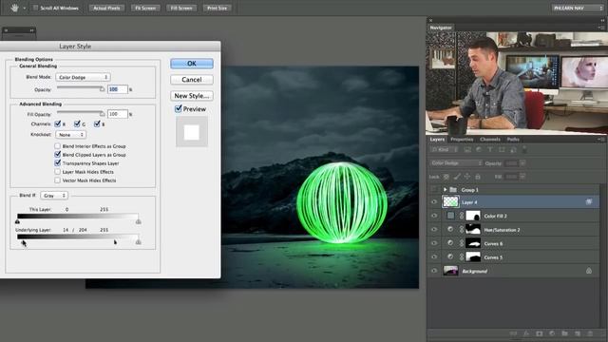This screenshot has height=342, width=608.
Task: Toggle the G channel checkbox
Action: click(77, 123)
